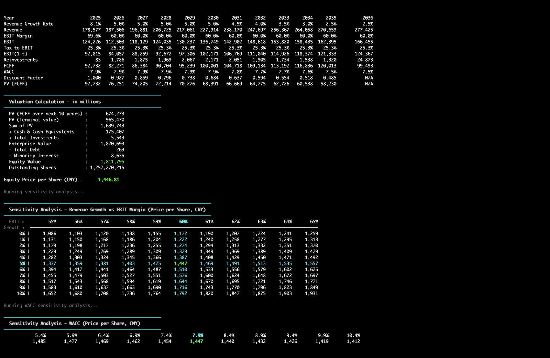Click Sum of PV value '1,639,743'

pos(112,126)
